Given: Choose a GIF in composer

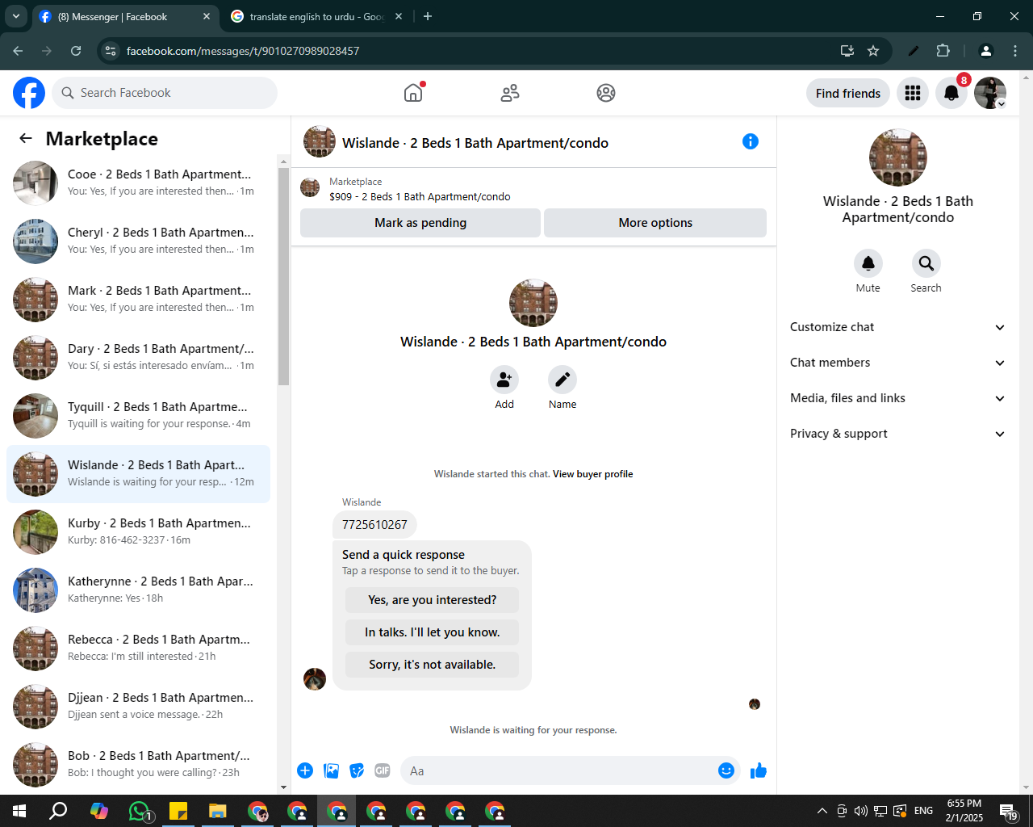Looking at the screenshot, I should (x=383, y=770).
